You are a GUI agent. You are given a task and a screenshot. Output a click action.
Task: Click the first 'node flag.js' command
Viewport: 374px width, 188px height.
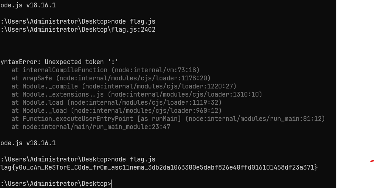(133, 21)
